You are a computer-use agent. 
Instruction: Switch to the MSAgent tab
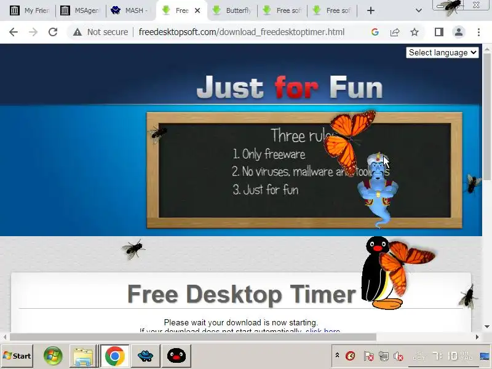(81, 10)
